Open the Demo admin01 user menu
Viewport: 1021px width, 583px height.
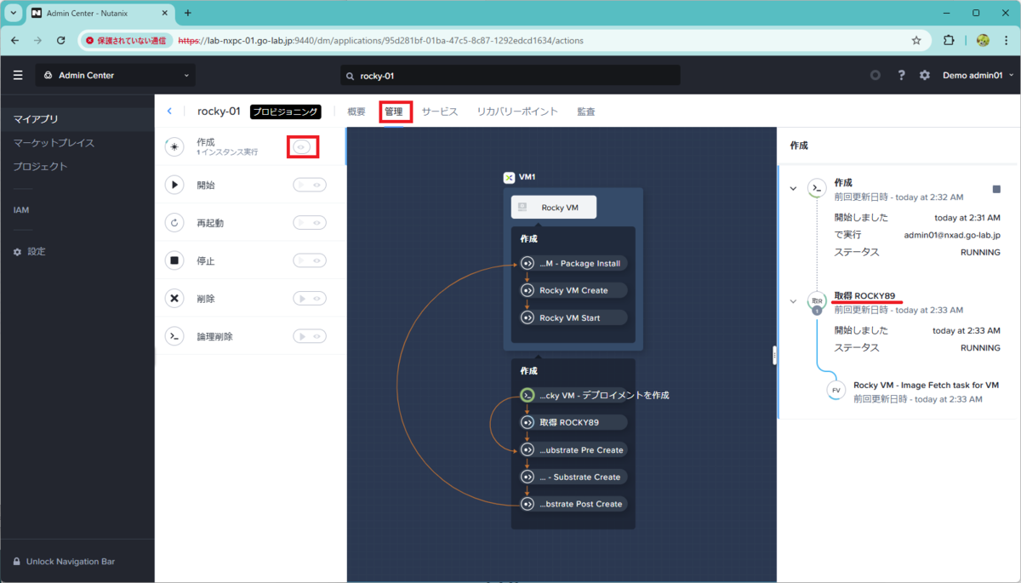[978, 76]
